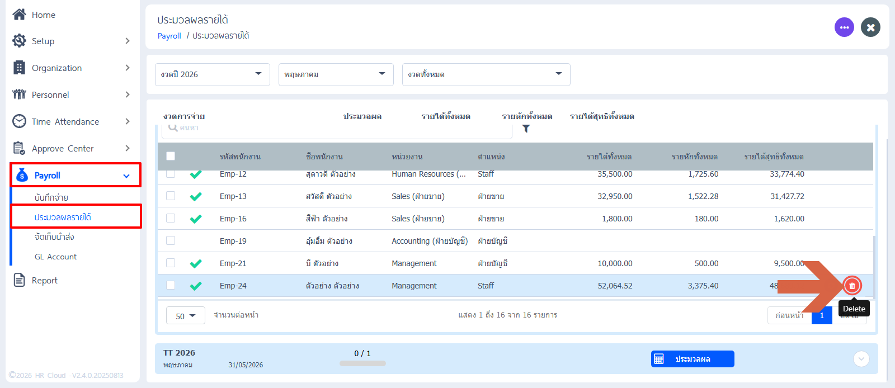This screenshot has width=895, height=388.
Task: Click the Home house icon
Action: click(19, 15)
